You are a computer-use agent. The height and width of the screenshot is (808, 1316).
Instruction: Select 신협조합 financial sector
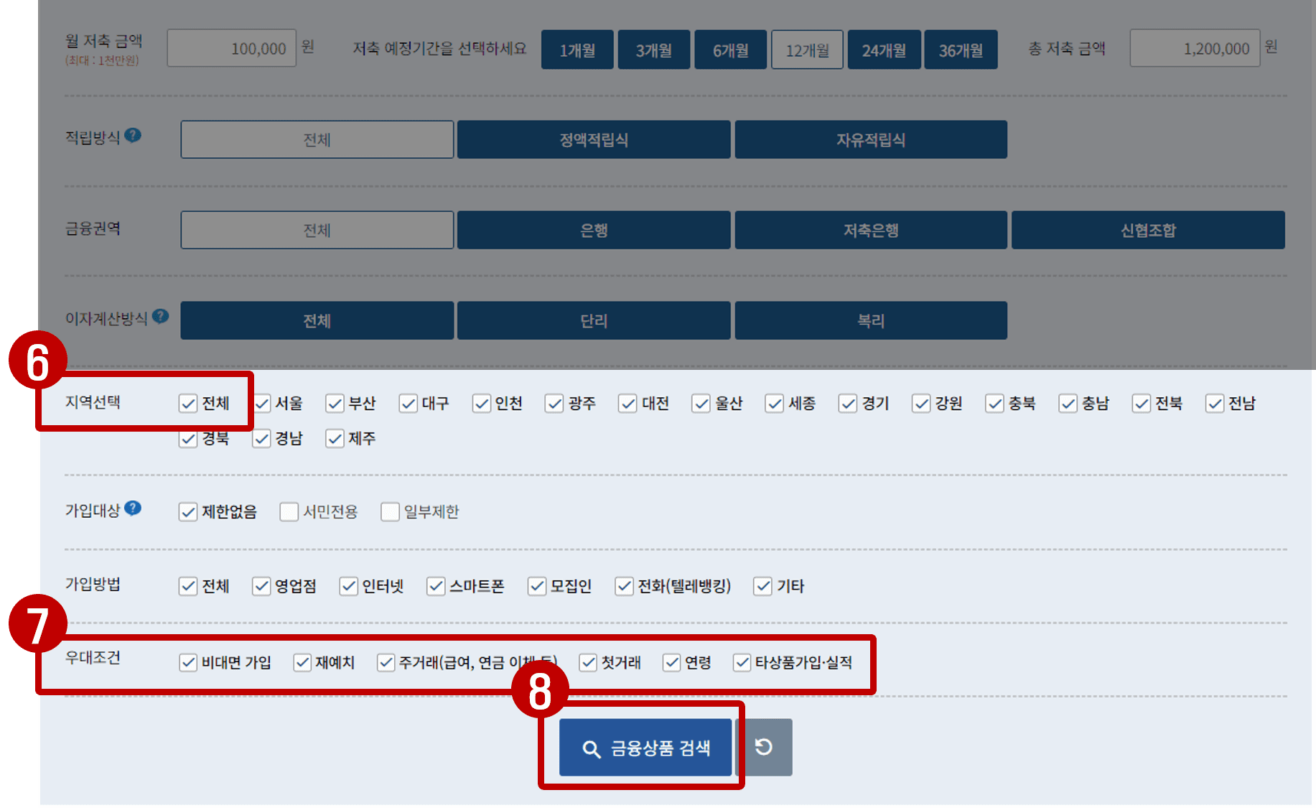coord(1147,230)
